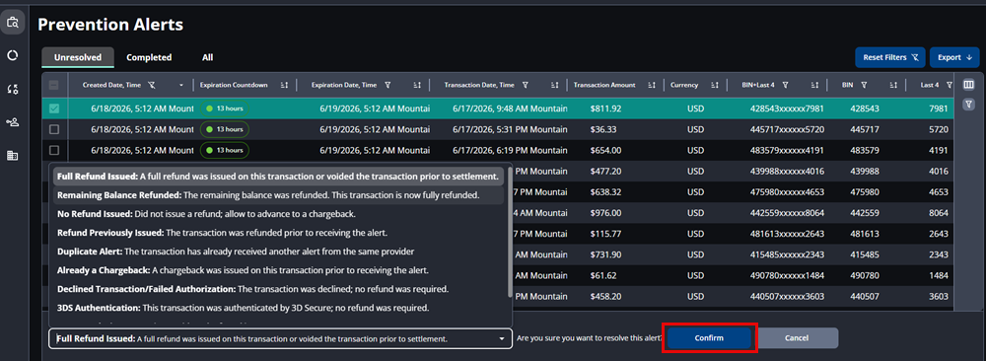Open the company building sidebar icon
This screenshot has width=986, height=361.
click(x=12, y=155)
